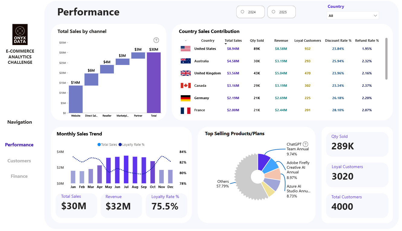Select the 2024 year radio button

click(x=243, y=12)
